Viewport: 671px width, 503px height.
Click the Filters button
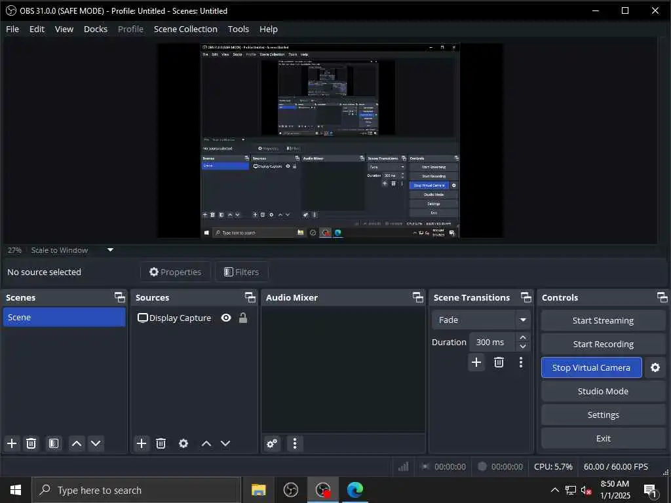[x=242, y=272]
